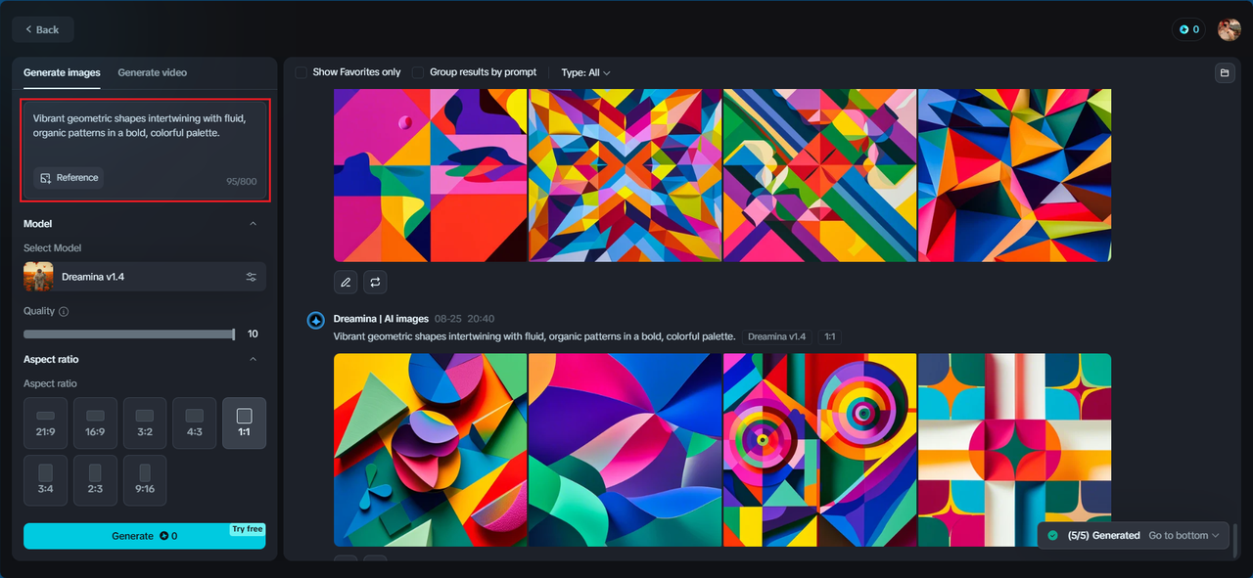The height and width of the screenshot is (578, 1253).
Task: Click the regenerate icon under upper results
Action: tap(375, 283)
